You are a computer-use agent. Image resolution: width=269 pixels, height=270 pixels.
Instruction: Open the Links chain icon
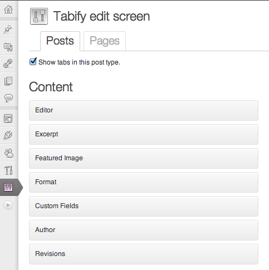point(8,63)
